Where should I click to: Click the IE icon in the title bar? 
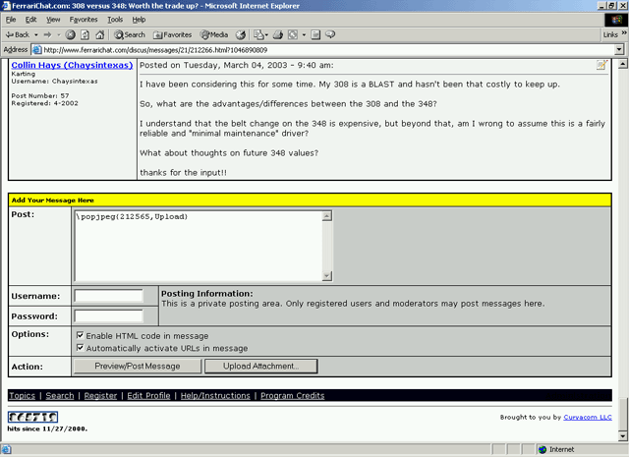click(x=6, y=6)
